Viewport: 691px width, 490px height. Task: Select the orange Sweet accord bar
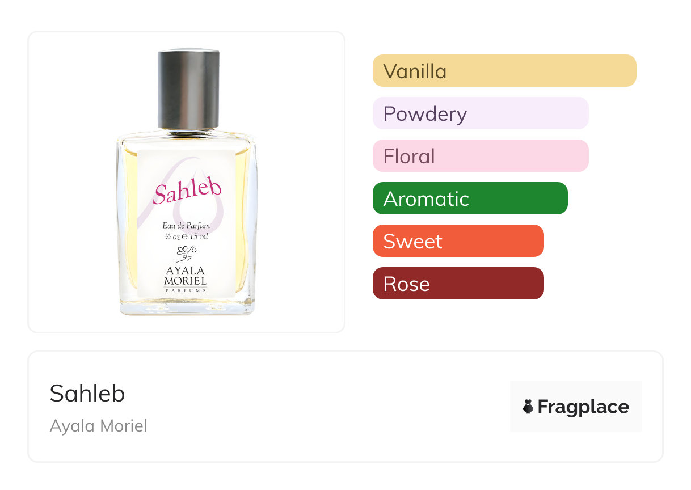458,241
